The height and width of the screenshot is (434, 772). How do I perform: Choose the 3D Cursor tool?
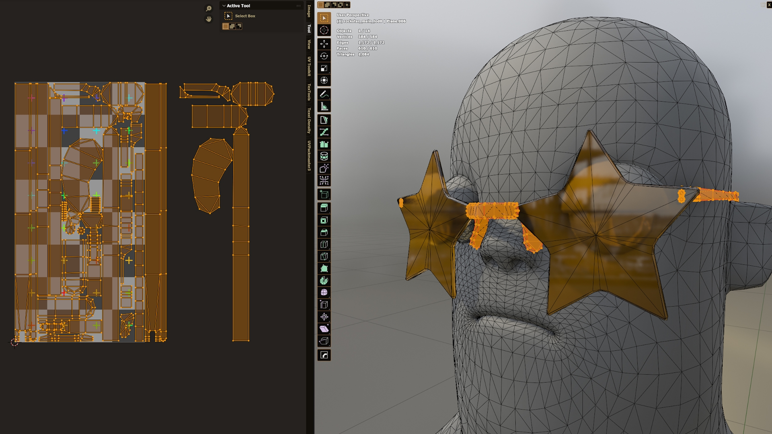point(324,30)
